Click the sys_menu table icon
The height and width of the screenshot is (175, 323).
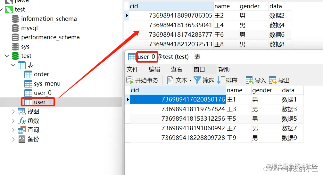point(28,84)
